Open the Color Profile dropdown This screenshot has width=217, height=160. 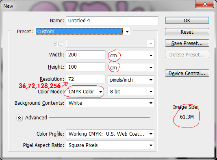point(110,134)
